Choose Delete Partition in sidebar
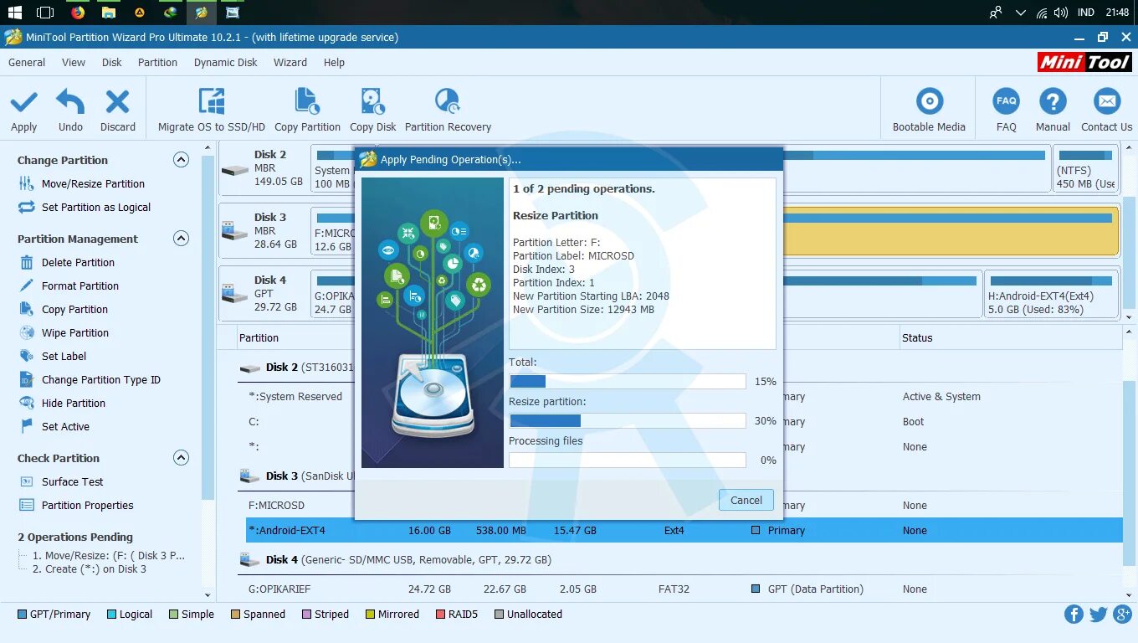This screenshot has height=643, width=1138. click(78, 262)
